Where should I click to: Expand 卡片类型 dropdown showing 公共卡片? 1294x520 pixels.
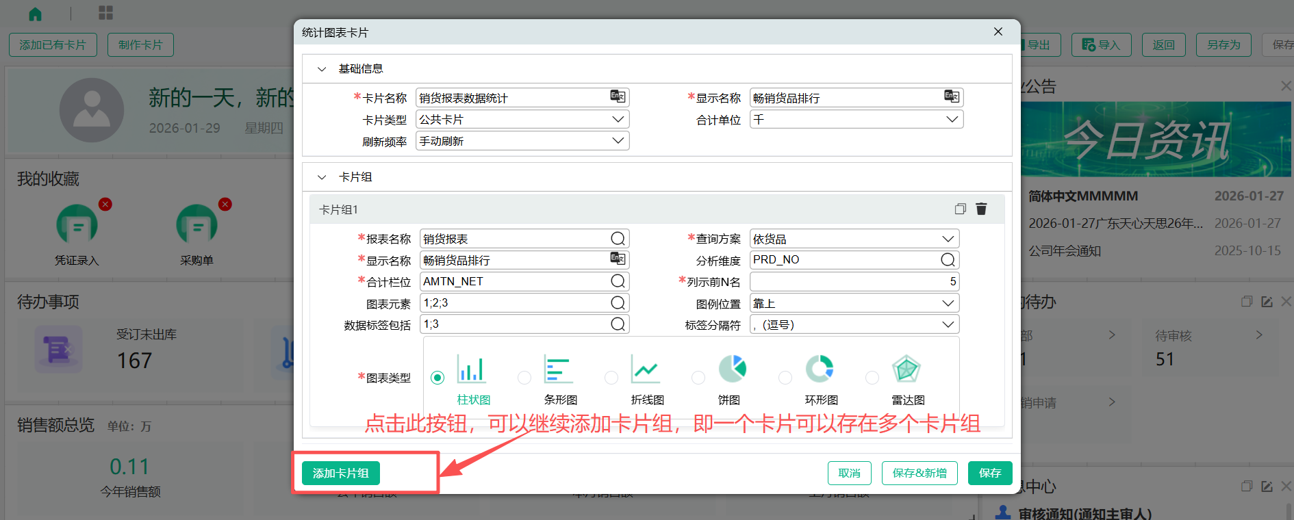[618, 119]
